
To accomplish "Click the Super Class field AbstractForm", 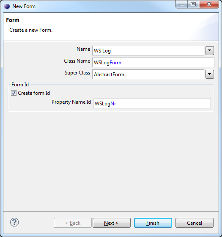I will tap(148, 74).
